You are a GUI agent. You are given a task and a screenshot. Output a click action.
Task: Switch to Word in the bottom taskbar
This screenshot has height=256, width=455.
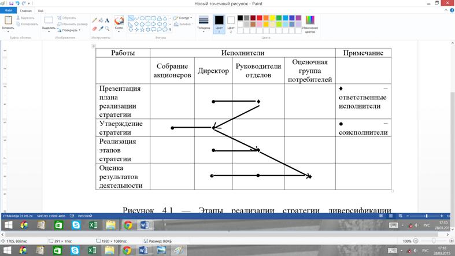tap(143, 250)
